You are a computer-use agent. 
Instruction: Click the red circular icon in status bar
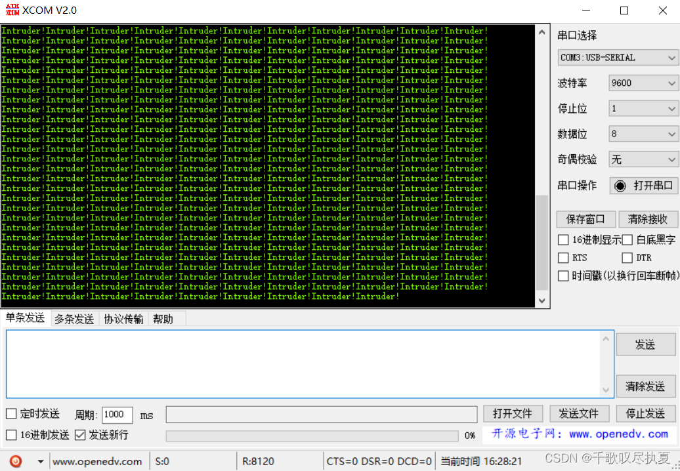[x=16, y=461]
